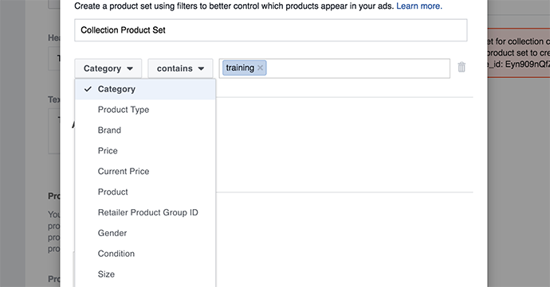Select Gender filter option
The image size is (550, 287).
coord(145,233)
